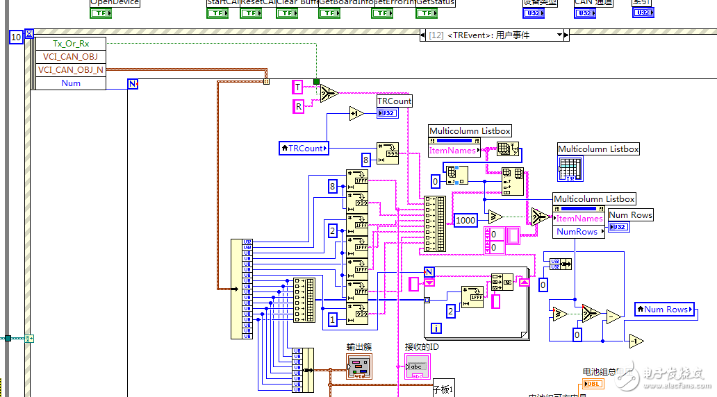Click the Increment +1 function
This screenshot has height=397, width=717.
[356, 113]
